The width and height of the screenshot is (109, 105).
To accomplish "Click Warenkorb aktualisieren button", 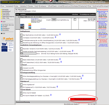I will [x=83, y=99].
